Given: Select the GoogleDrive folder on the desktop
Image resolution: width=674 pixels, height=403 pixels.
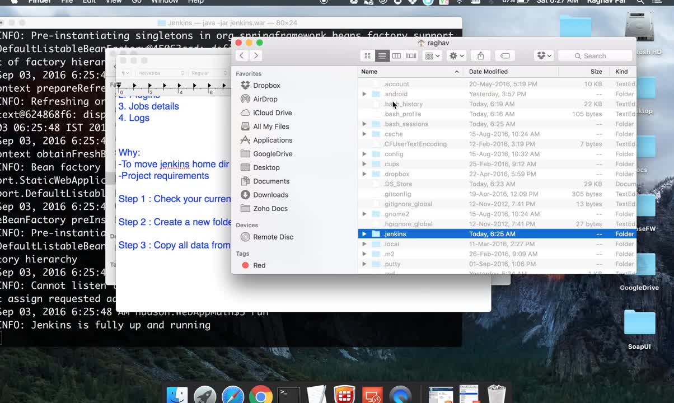Looking at the screenshot, I should point(639,271).
